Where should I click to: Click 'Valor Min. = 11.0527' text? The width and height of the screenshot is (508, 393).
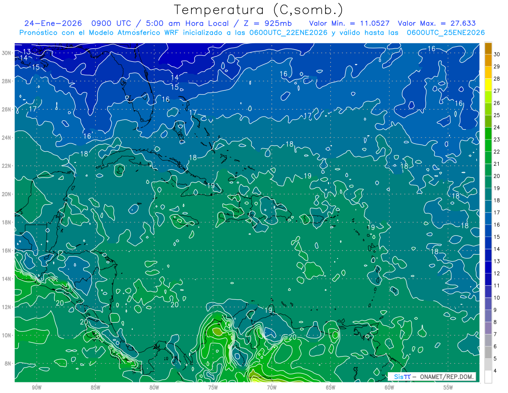point(349,23)
